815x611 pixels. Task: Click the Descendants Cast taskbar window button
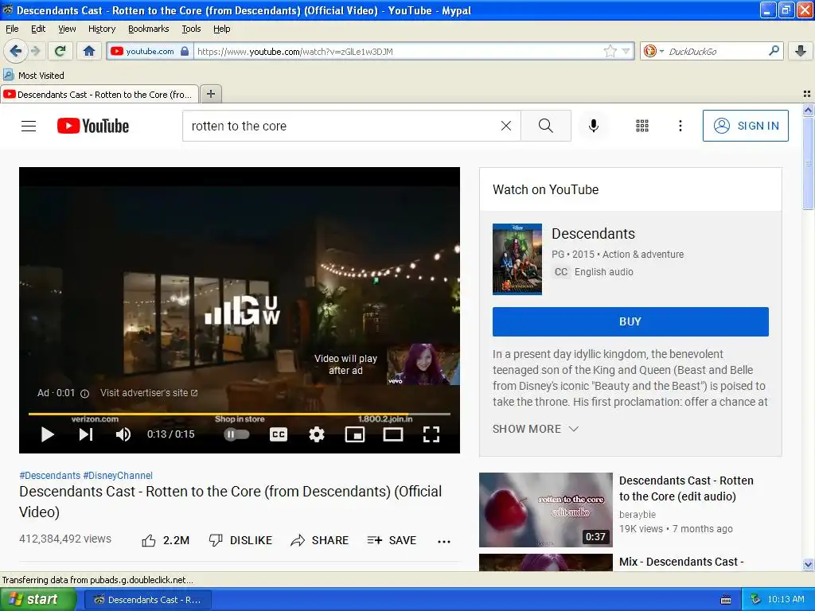pyautogui.click(x=147, y=600)
